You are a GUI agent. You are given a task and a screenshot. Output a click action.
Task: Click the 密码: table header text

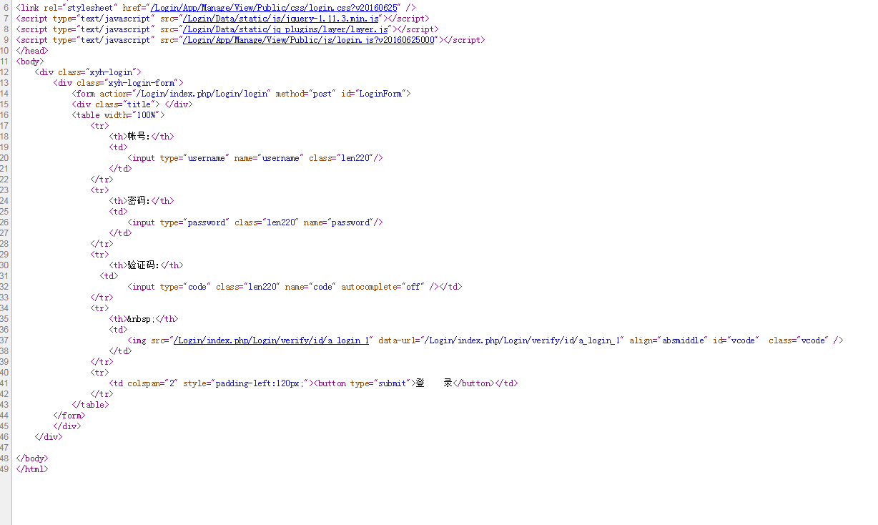139,201
